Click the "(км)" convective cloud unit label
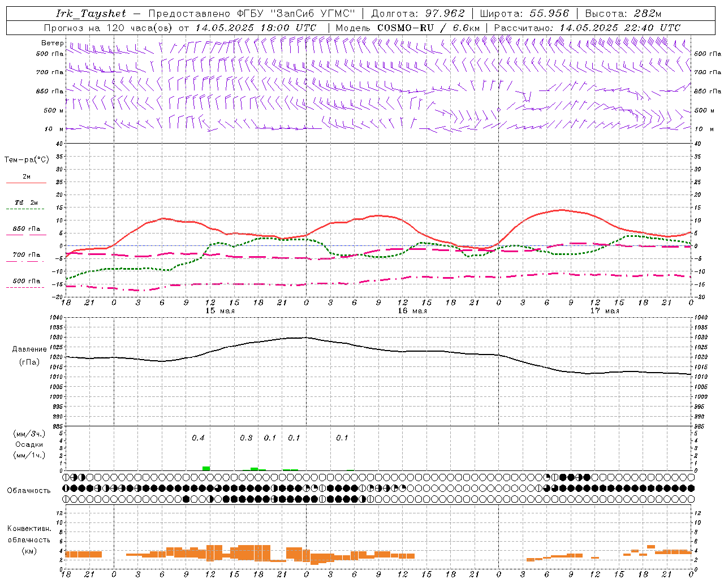This screenshot has width=724, height=579. [x=29, y=551]
